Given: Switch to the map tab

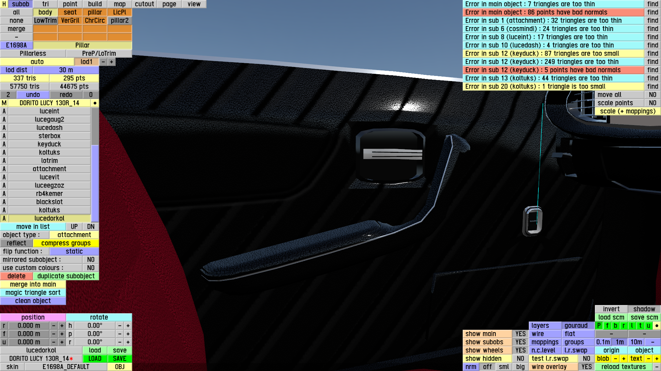Looking at the screenshot, I should (119, 4).
